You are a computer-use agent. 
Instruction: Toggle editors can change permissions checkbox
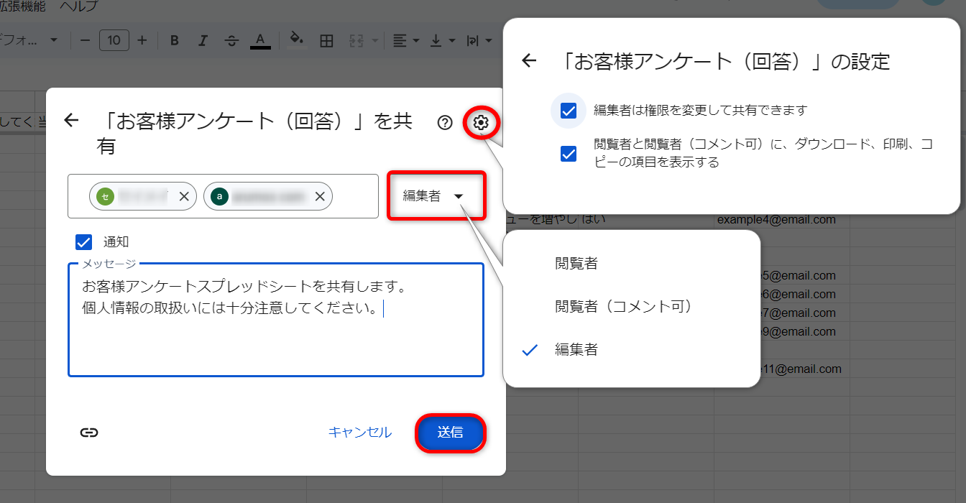pos(569,111)
